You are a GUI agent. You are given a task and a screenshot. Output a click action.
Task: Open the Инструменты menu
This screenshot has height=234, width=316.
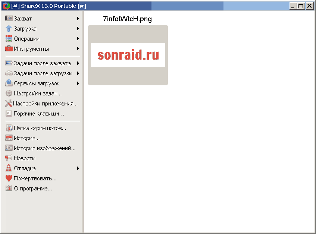43,49
